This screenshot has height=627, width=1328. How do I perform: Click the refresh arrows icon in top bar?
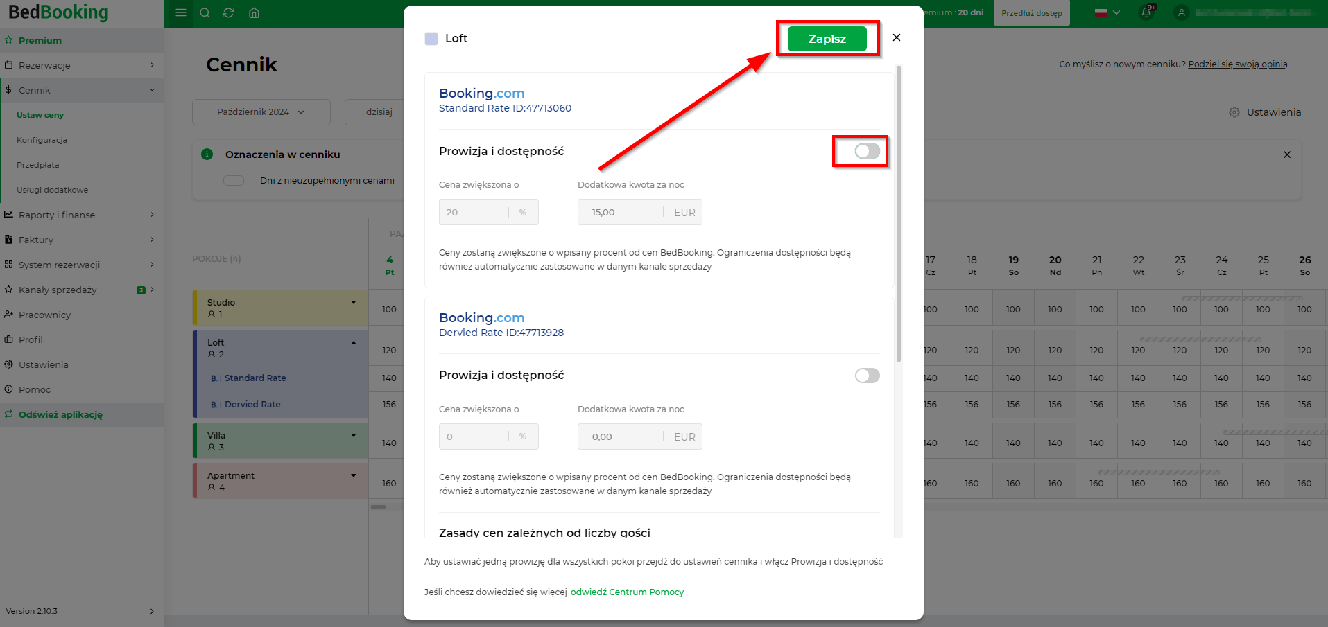point(228,12)
